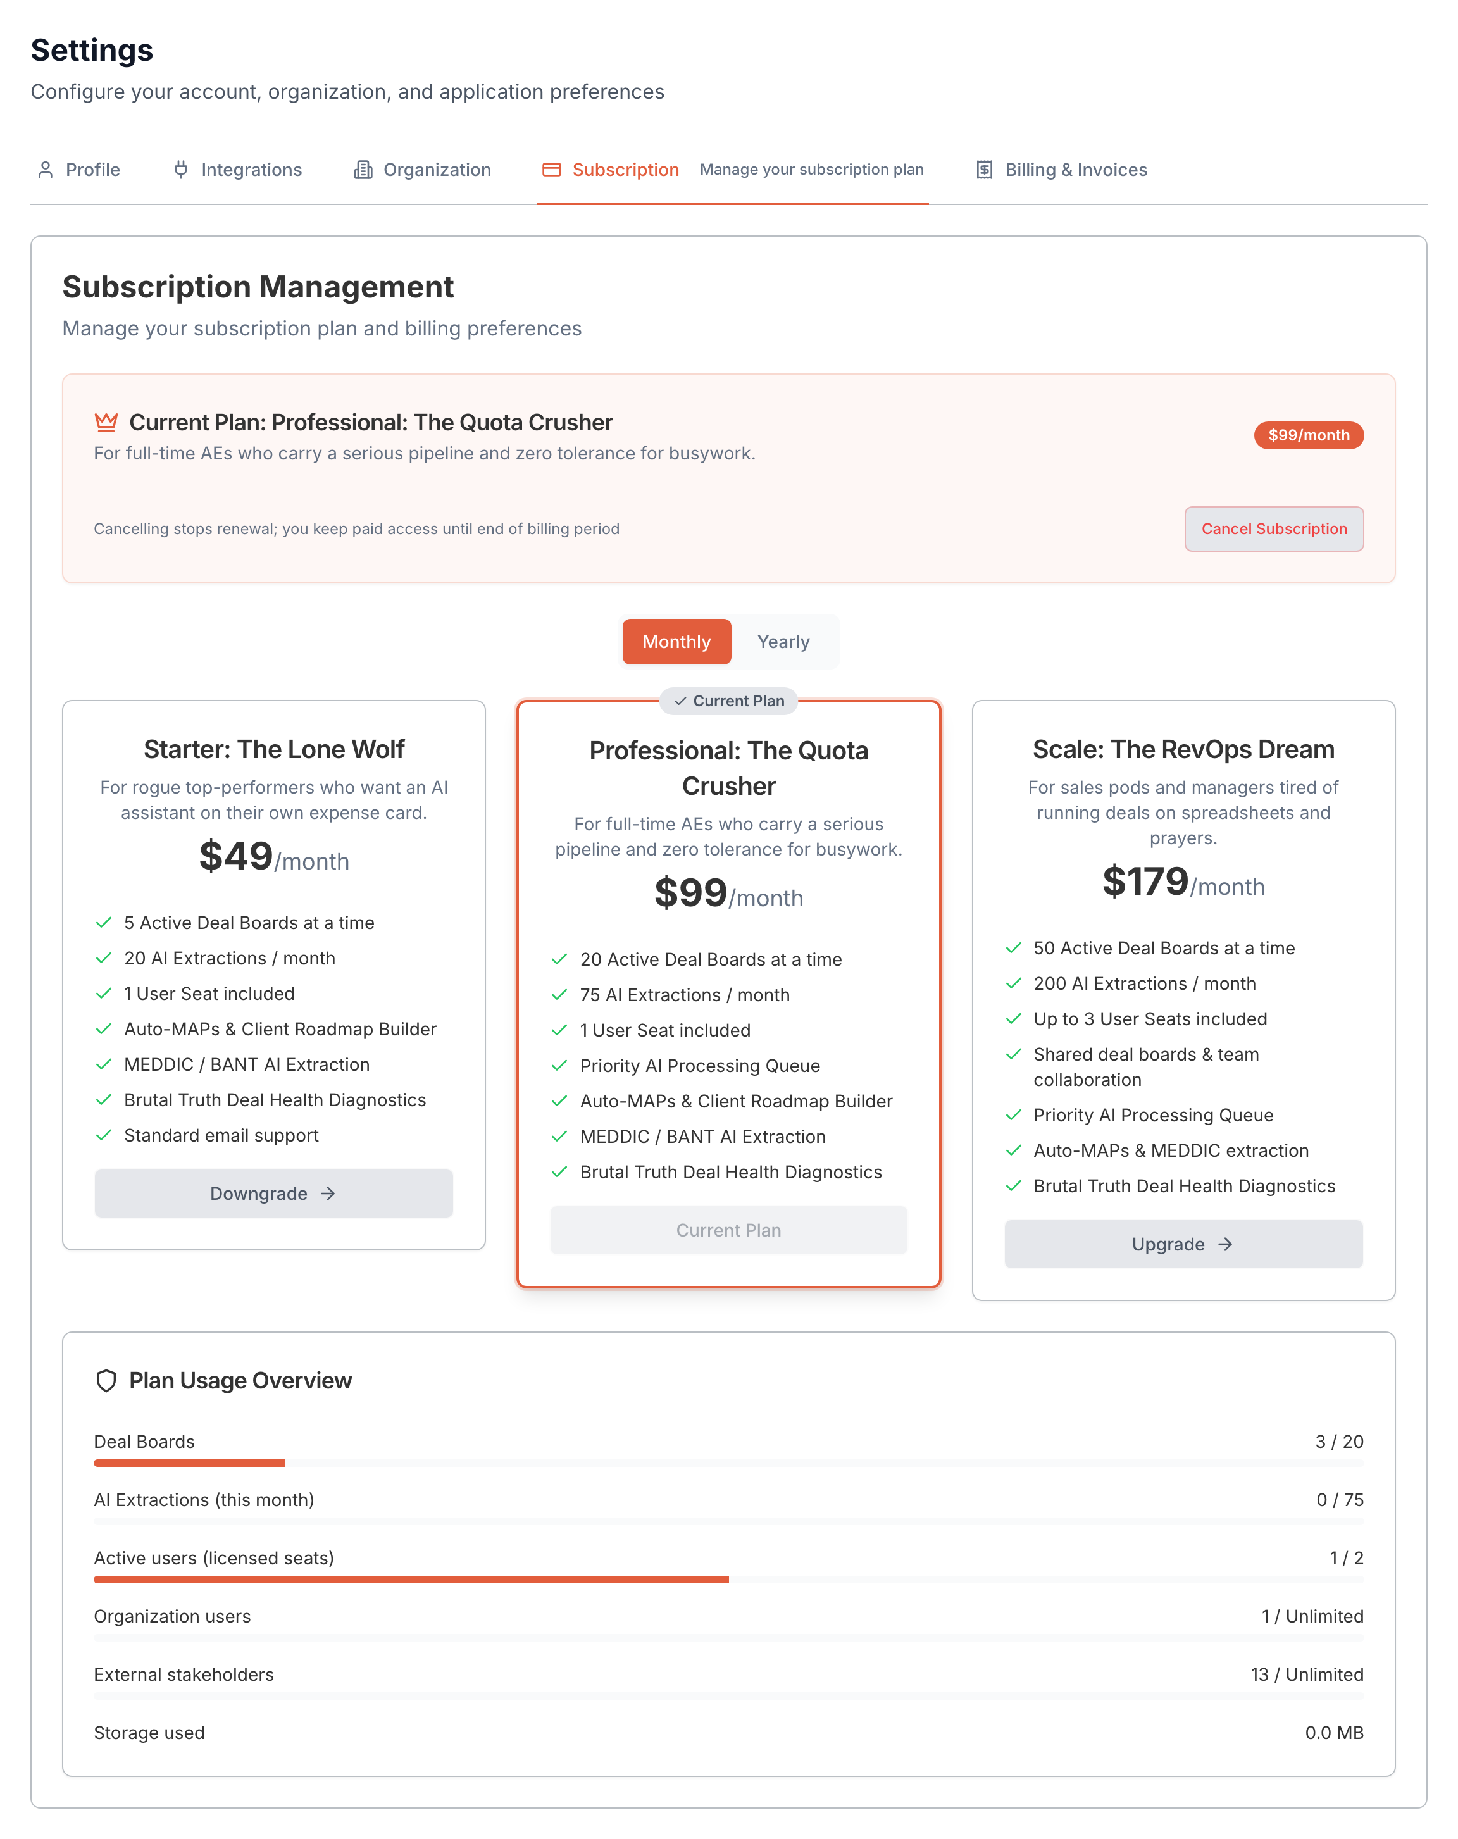Click checkmark next to 75 AI Extractions
1458x1839 pixels.
pos(559,995)
